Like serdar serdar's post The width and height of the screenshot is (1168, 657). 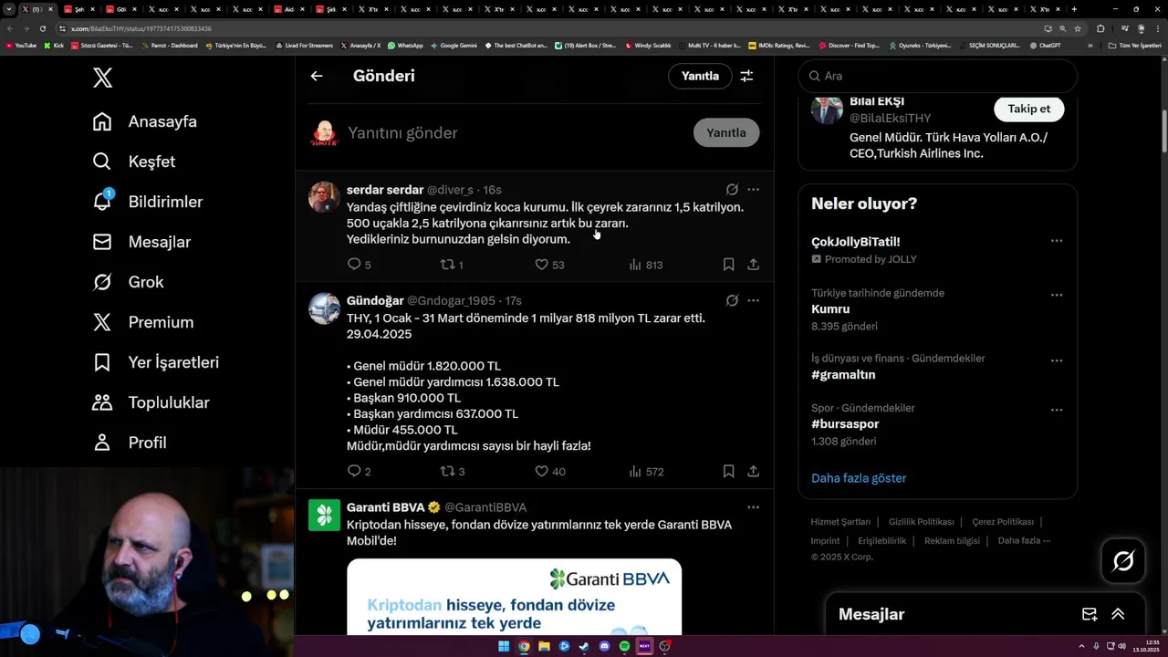(x=549, y=265)
